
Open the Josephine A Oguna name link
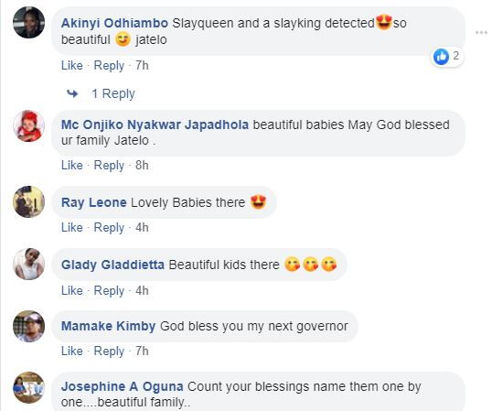click(122, 386)
